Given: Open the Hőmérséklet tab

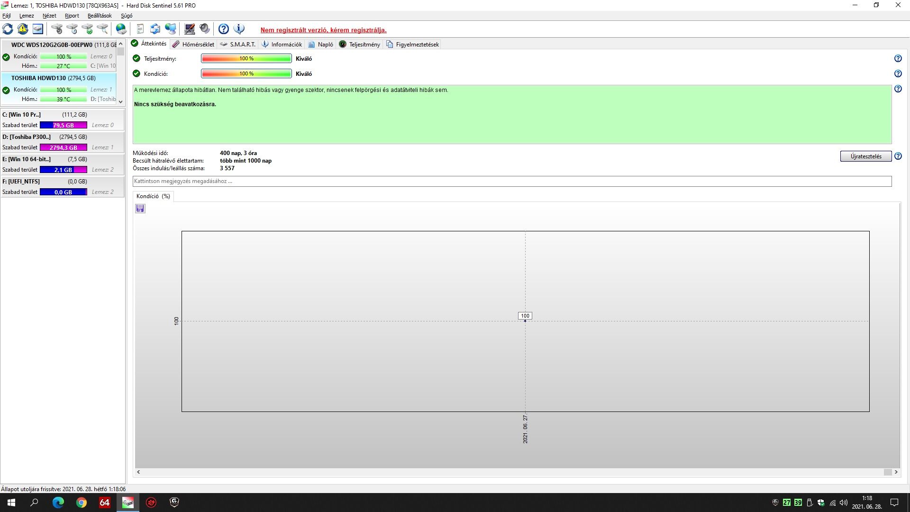Looking at the screenshot, I should click(x=193, y=45).
